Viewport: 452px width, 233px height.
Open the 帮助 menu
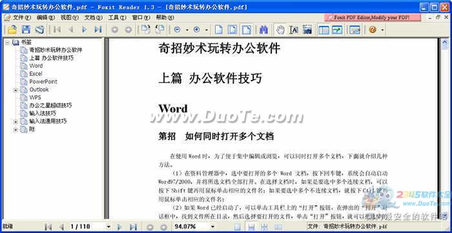tap(165, 18)
